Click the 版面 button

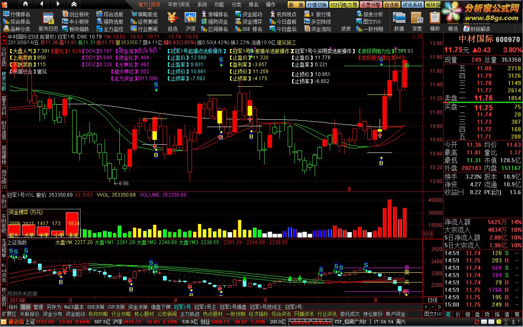pos(296,4)
